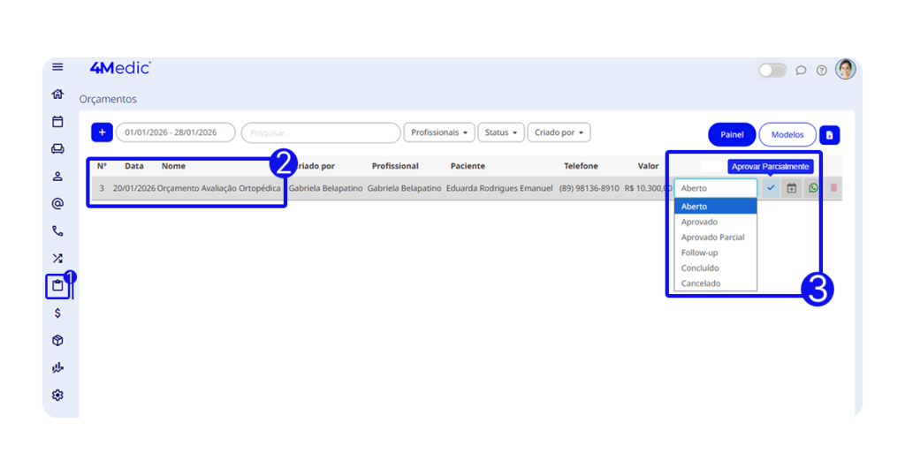This screenshot has height=475, width=905.
Task: Click the Painel button
Action: [732, 135]
